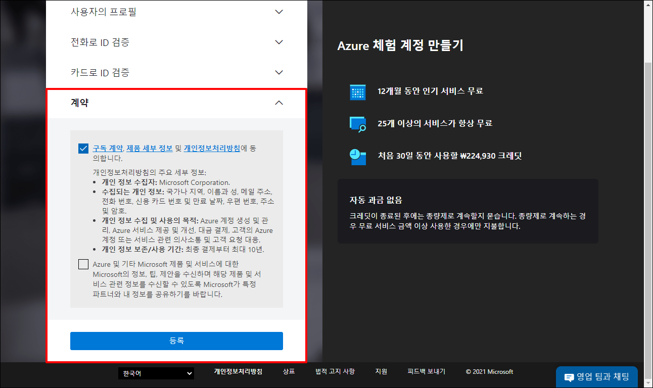
Task: Click the chat bubble icon in 영업 팀과 채팅
Action: pos(569,377)
